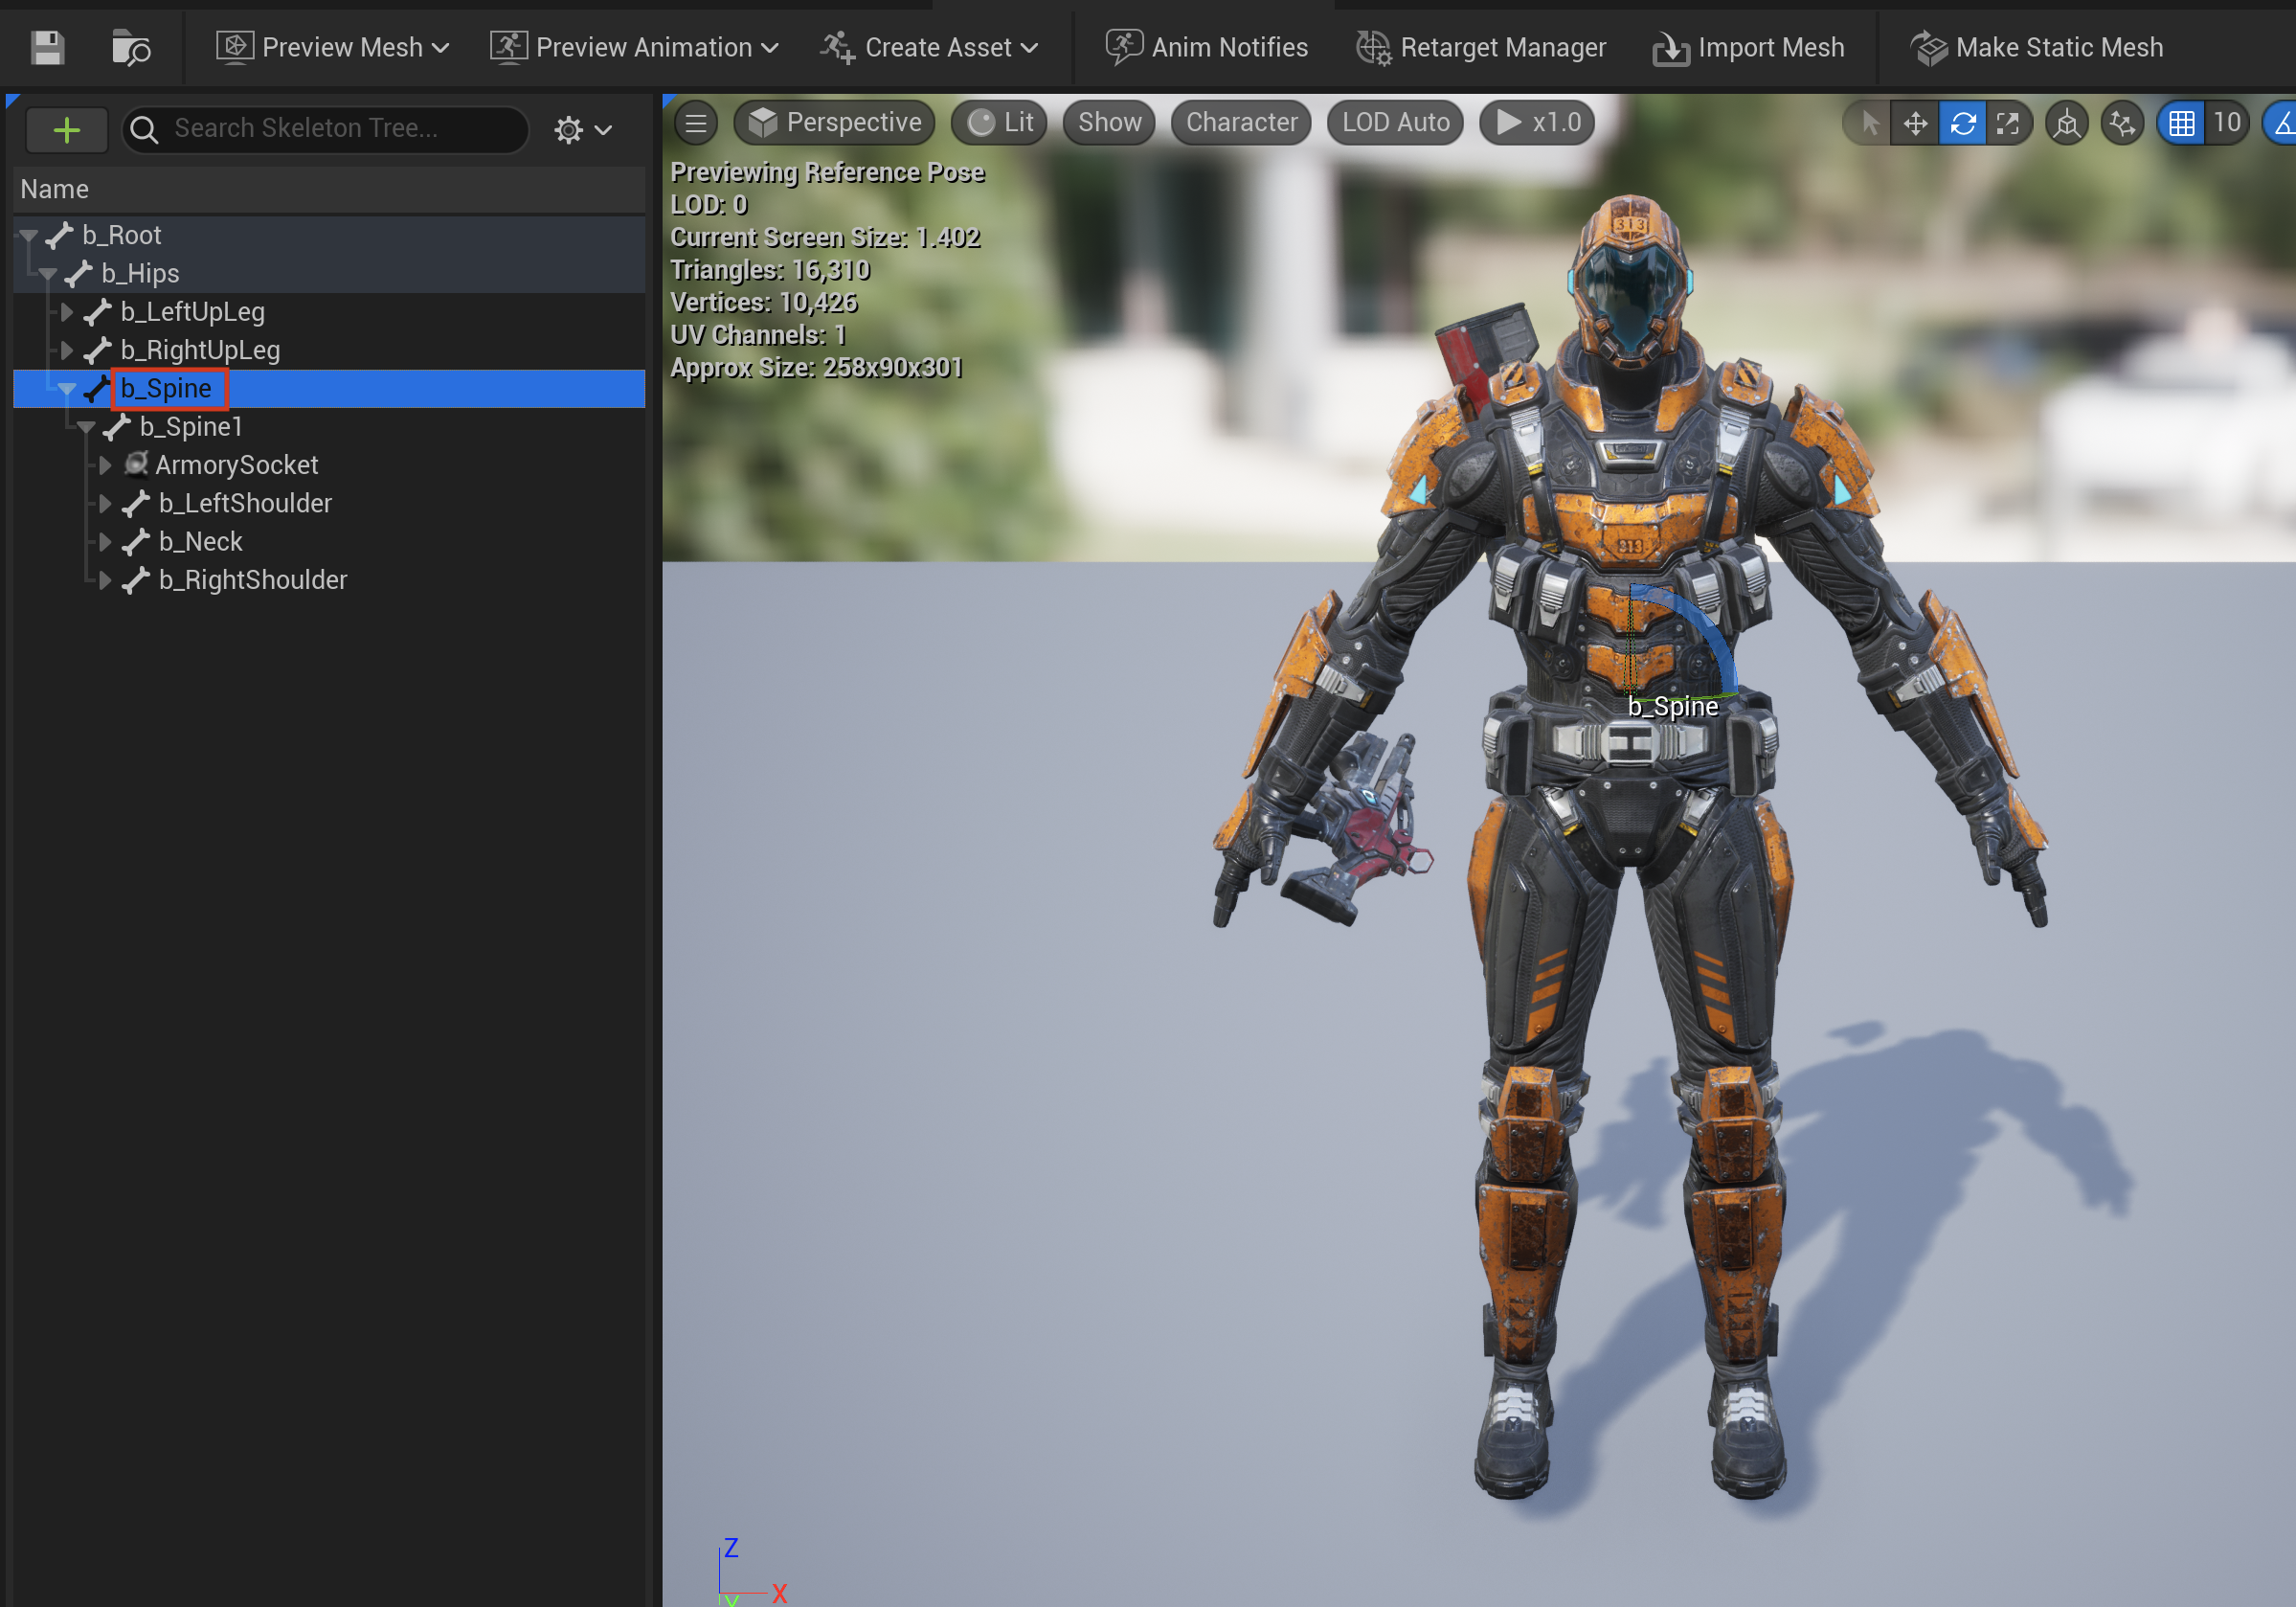Screen dimensions: 2296x1607
Task: Open the viewport Show menu
Action: (1109, 123)
